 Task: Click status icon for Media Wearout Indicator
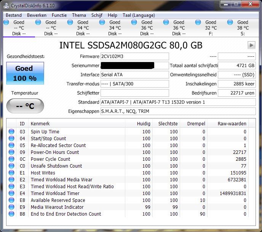coord(11,207)
